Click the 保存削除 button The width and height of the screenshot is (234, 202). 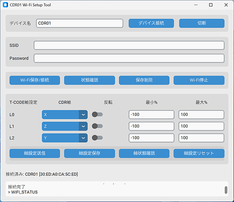pyautogui.click(x=144, y=80)
